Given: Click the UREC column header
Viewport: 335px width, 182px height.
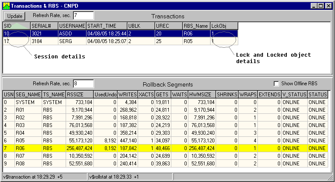Looking at the screenshot, I should [x=169, y=26].
